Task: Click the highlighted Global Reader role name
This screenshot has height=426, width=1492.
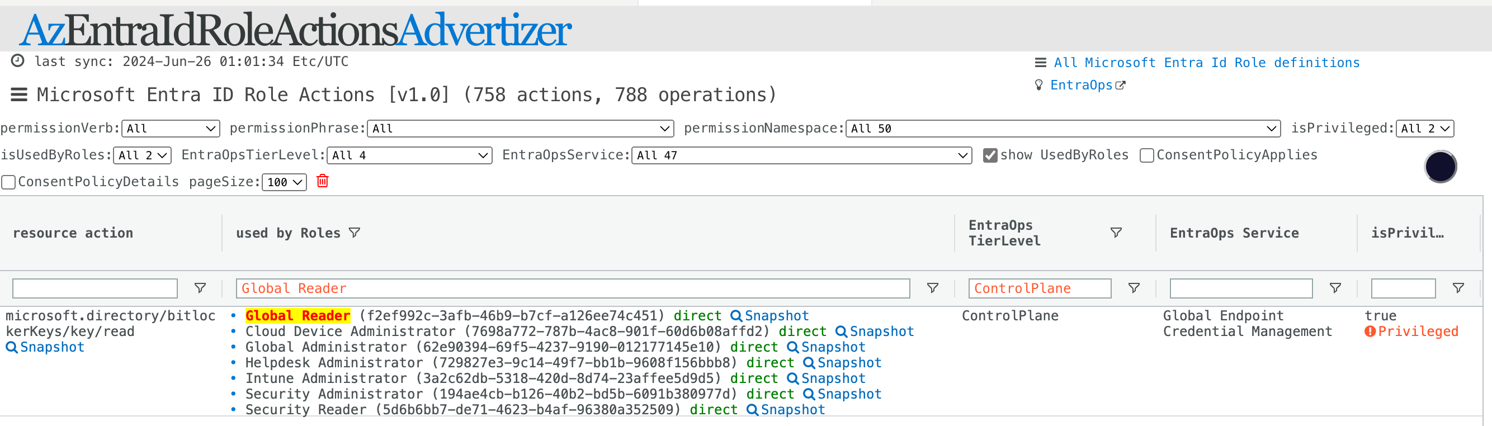Action: coord(298,316)
